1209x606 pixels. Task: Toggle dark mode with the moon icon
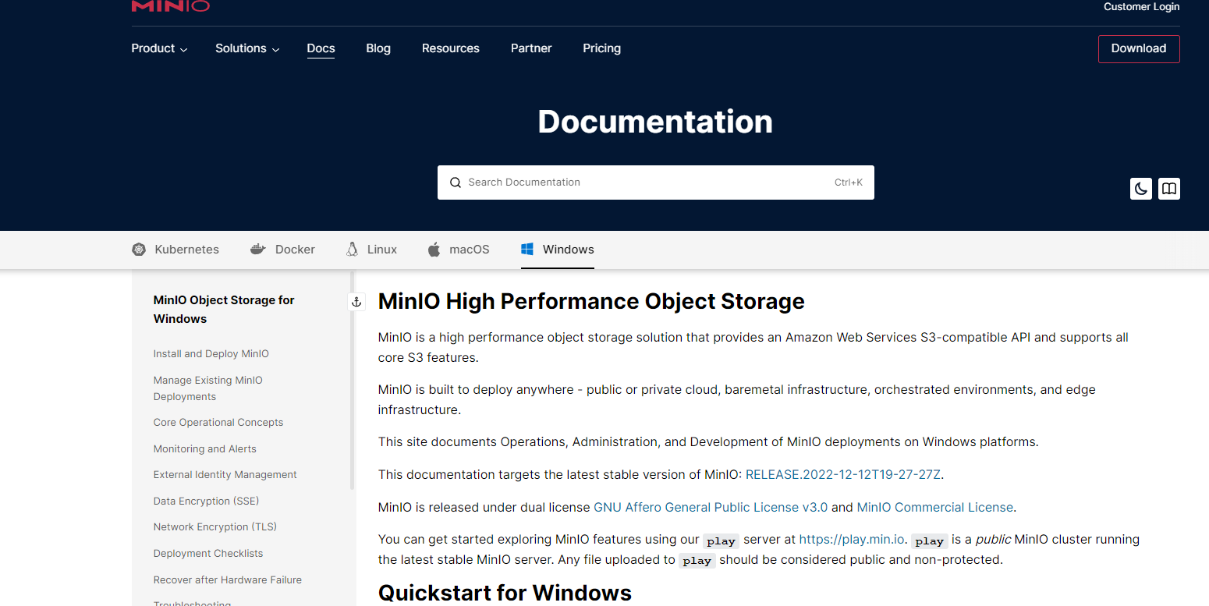1141,189
